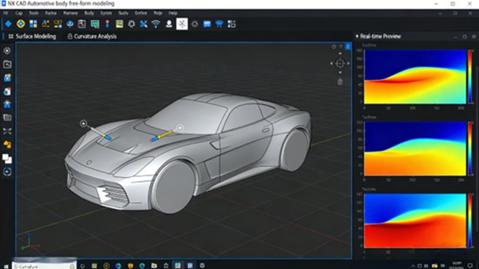Click the blue house icon in sidebar
The image size is (479, 269).
(7, 104)
